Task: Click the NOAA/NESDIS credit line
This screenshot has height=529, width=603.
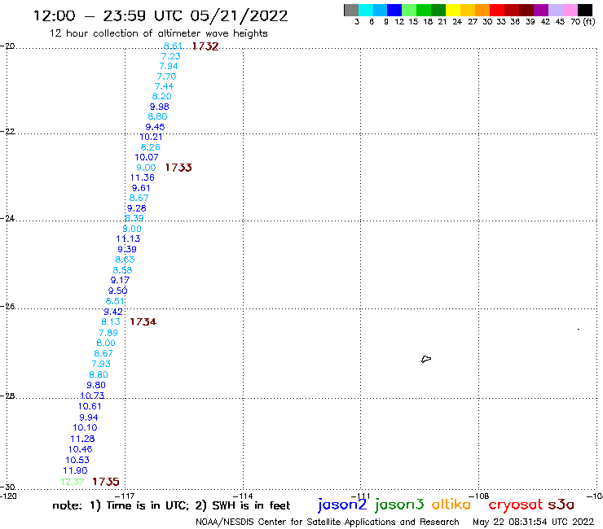Action: pos(328,522)
